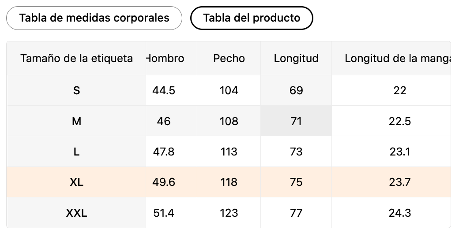This screenshot has height=237, width=459.
Task: Click the 71 length cell for M
Action: [x=296, y=121]
